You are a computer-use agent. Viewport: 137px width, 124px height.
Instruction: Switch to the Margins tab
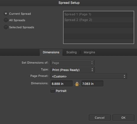click(x=89, y=52)
